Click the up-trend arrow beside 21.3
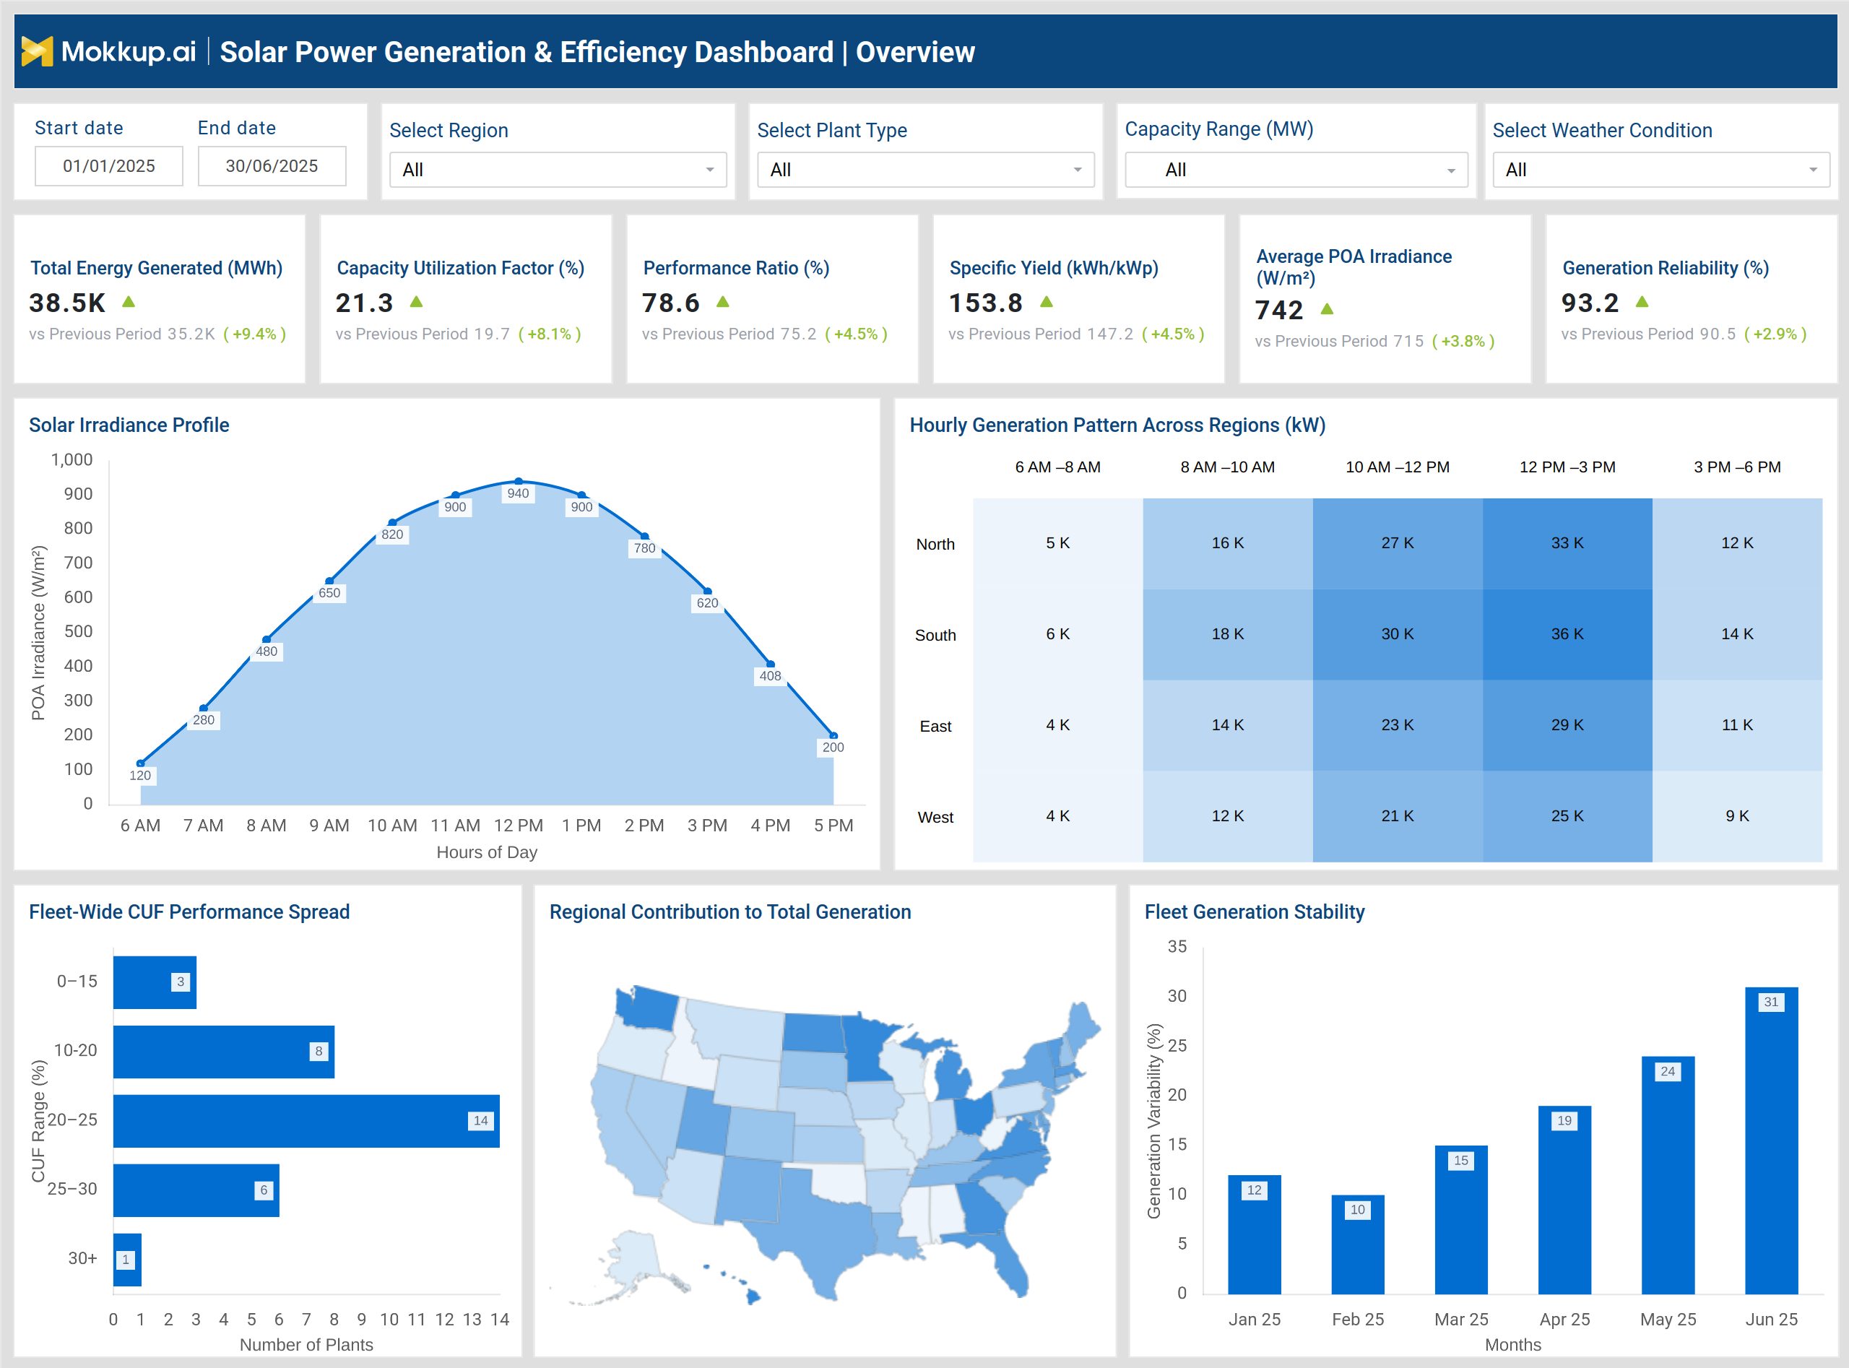 (417, 302)
